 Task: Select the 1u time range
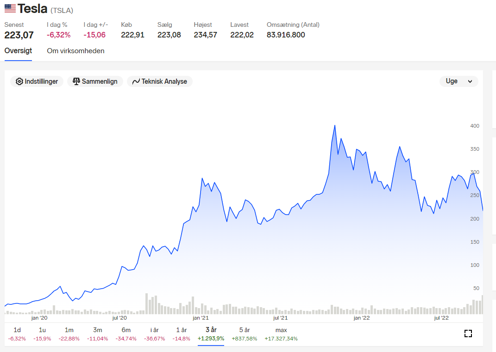pos(42,334)
